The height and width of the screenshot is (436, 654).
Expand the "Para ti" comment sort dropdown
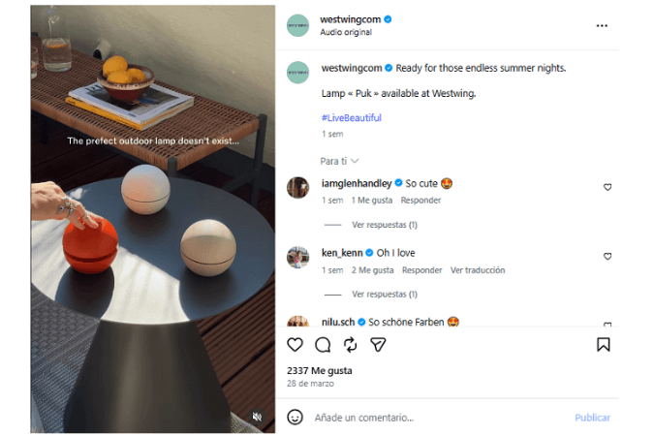pos(339,161)
